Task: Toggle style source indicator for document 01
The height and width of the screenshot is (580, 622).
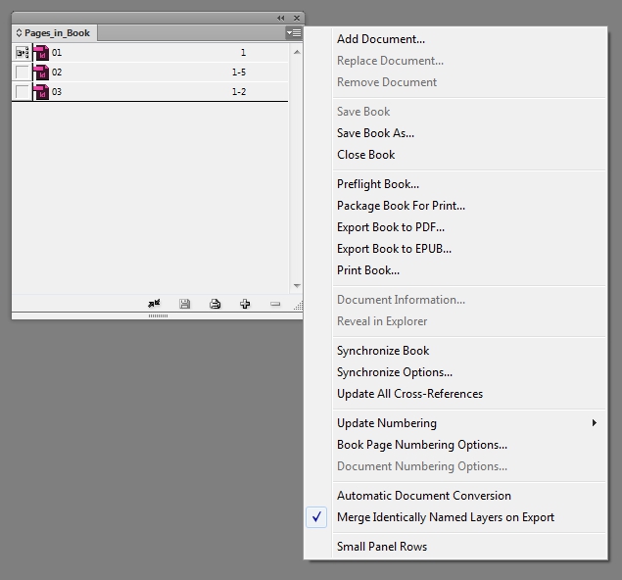Action: pyautogui.click(x=23, y=52)
